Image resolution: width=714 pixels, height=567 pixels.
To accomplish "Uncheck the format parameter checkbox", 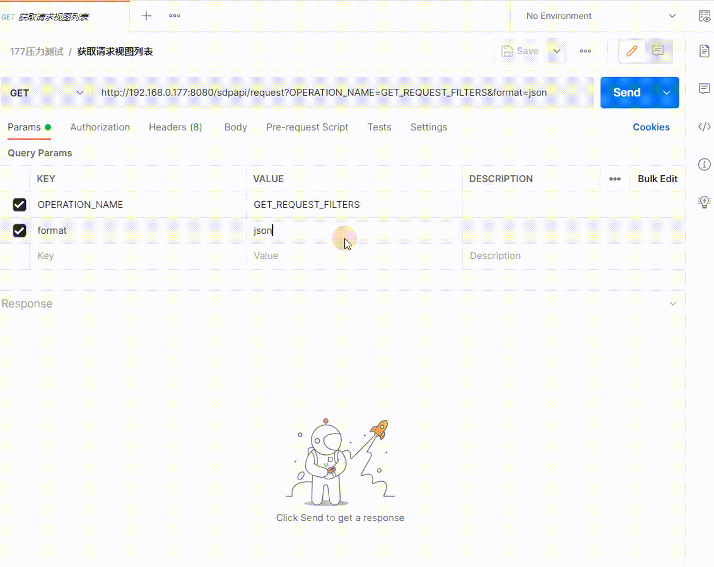I will point(19,230).
